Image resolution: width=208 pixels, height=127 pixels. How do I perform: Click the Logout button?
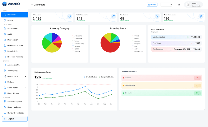15,119
